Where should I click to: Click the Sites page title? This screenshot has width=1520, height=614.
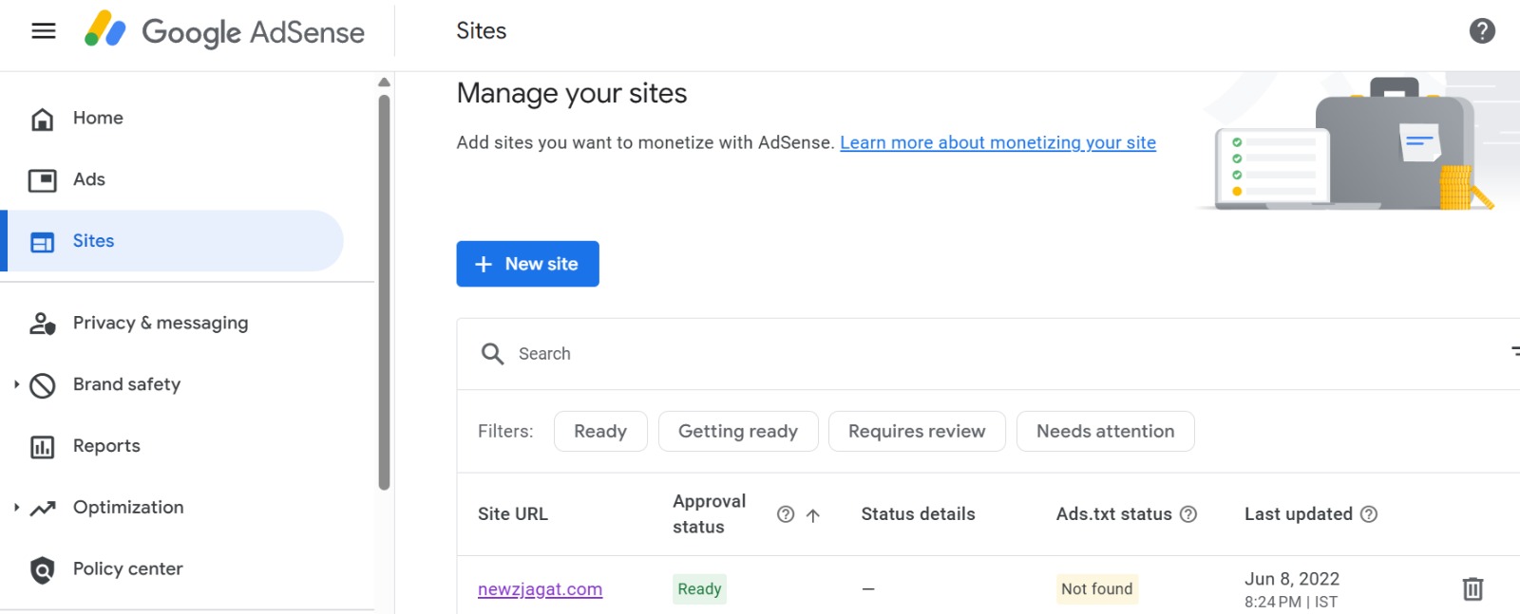[x=482, y=31]
